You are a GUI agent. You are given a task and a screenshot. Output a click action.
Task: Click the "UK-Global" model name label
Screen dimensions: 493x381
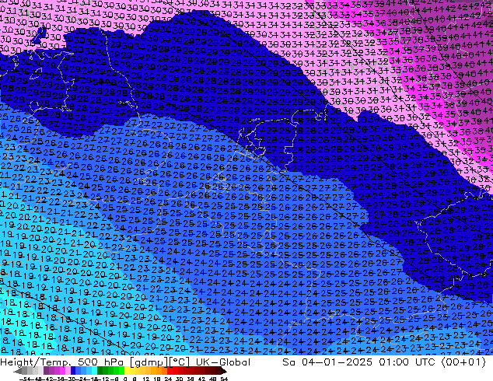[x=223, y=362]
